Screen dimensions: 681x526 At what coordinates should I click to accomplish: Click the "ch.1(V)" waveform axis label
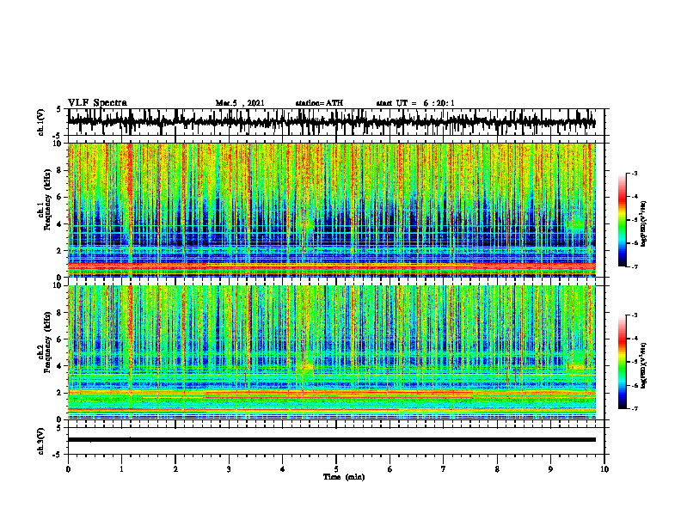pos(41,122)
